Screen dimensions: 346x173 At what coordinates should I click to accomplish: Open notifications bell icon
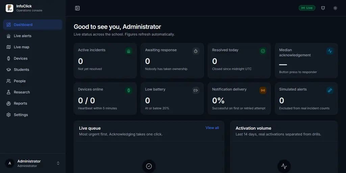coord(323,8)
